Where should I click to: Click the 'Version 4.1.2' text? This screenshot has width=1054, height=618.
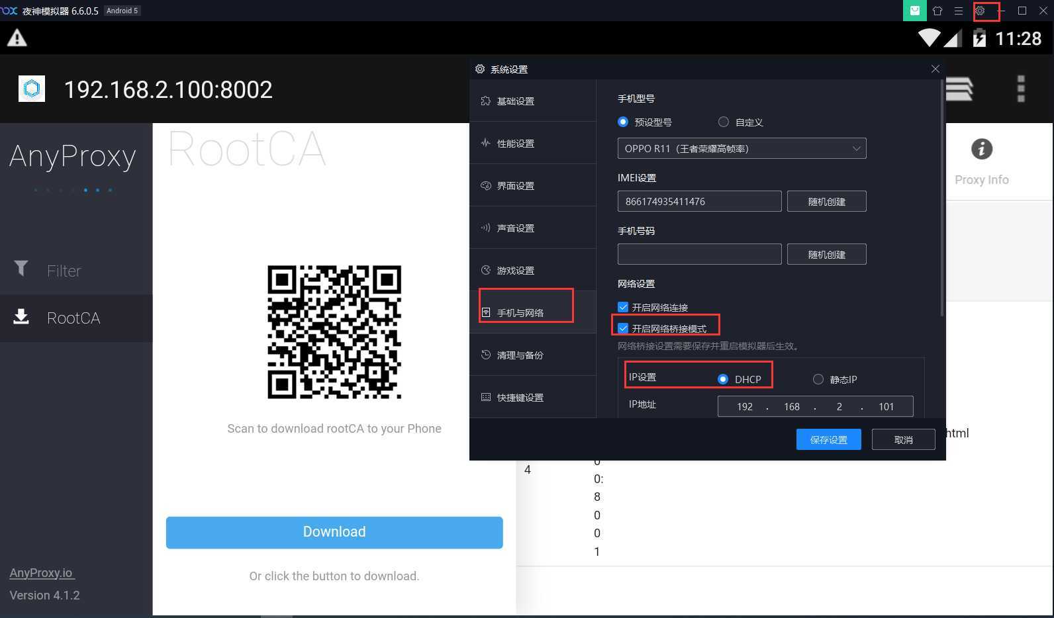point(44,596)
